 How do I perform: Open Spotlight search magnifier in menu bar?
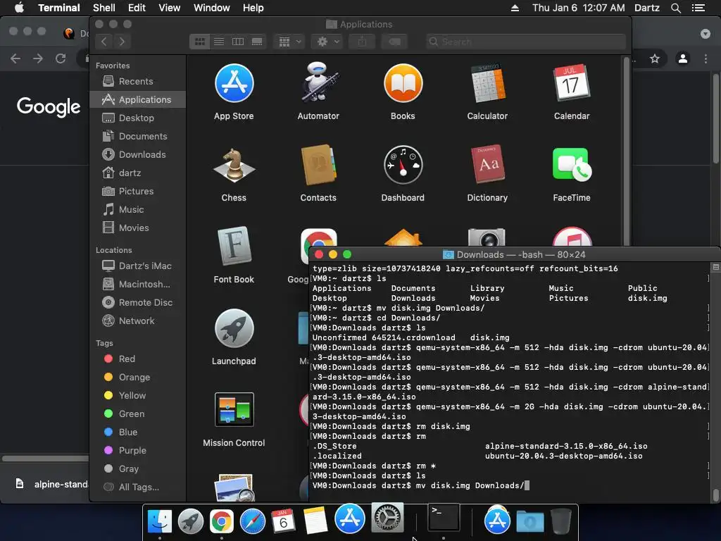click(675, 8)
